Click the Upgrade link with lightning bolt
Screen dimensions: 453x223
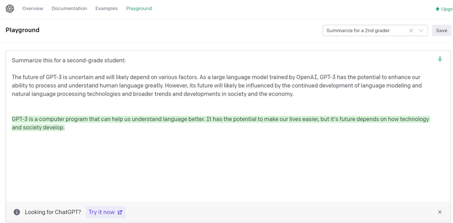tap(444, 9)
